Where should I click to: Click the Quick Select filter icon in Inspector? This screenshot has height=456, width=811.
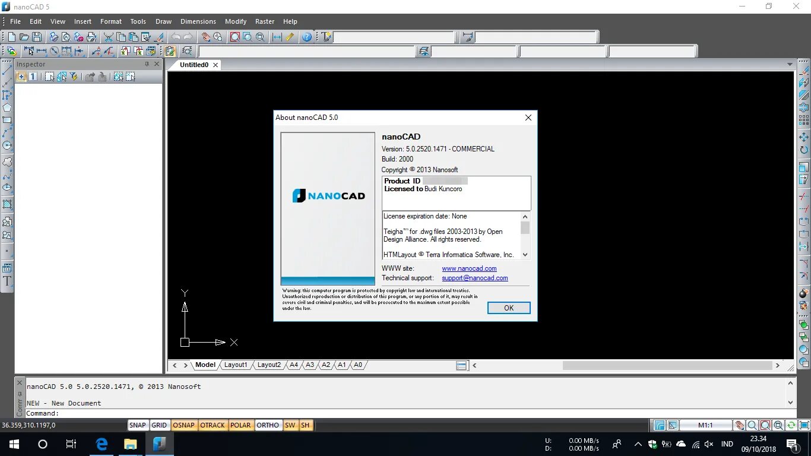coord(74,77)
